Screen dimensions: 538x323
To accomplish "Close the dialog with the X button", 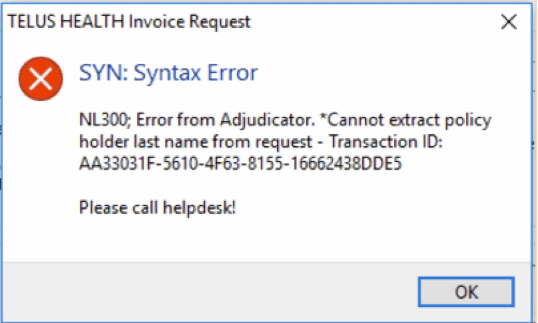I will [x=509, y=22].
